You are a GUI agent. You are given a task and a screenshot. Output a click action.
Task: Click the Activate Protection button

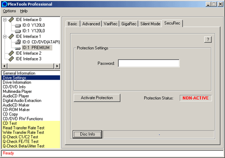(x=97, y=98)
